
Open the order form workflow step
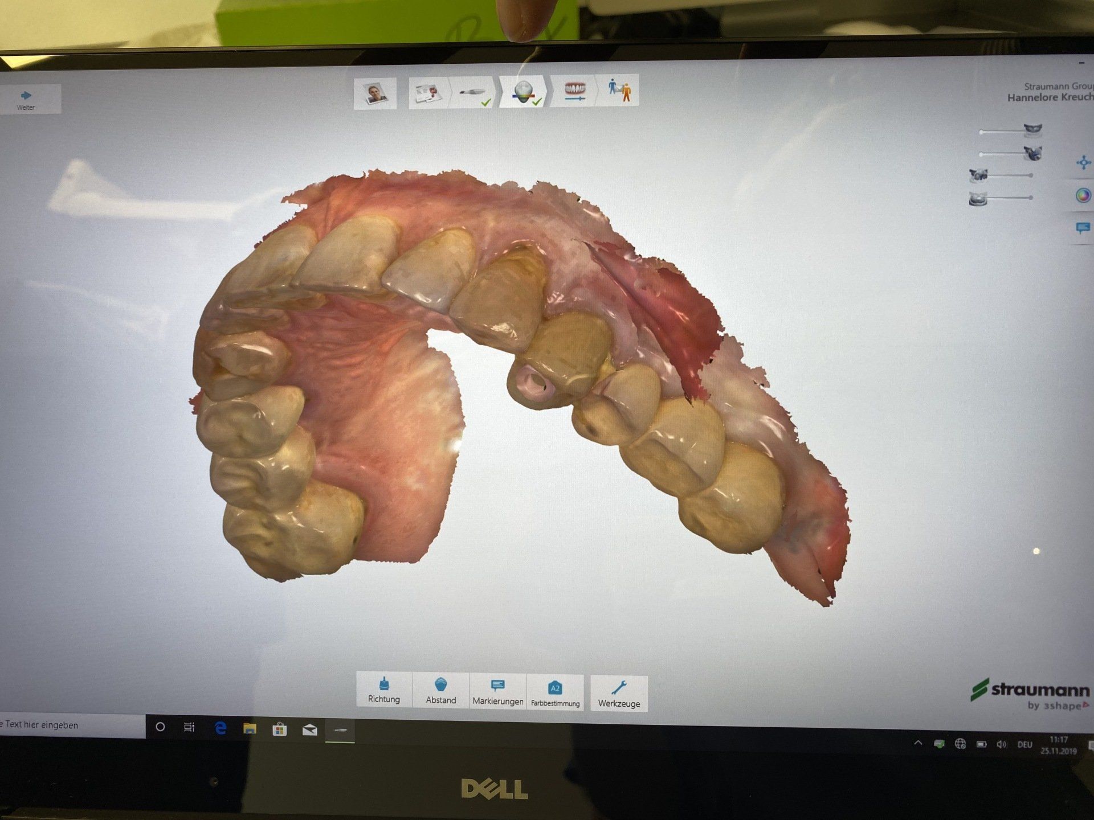[428, 93]
